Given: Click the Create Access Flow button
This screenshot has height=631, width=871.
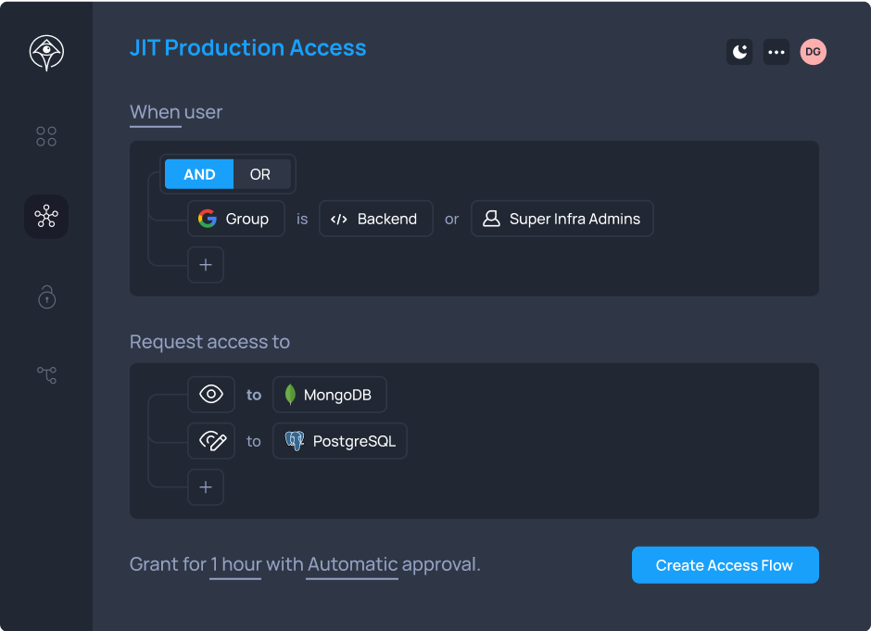Looking at the screenshot, I should (x=725, y=565).
